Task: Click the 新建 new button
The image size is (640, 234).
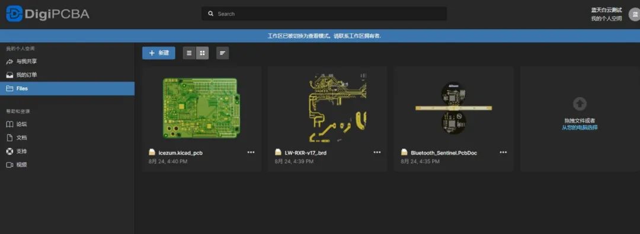Action: click(x=159, y=53)
